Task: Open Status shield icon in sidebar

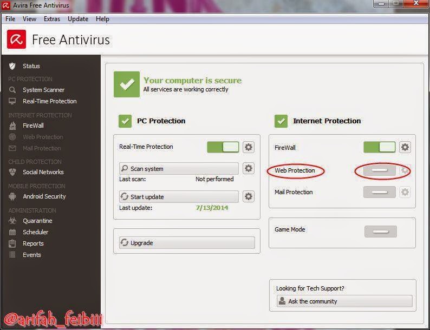Action: point(12,66)
